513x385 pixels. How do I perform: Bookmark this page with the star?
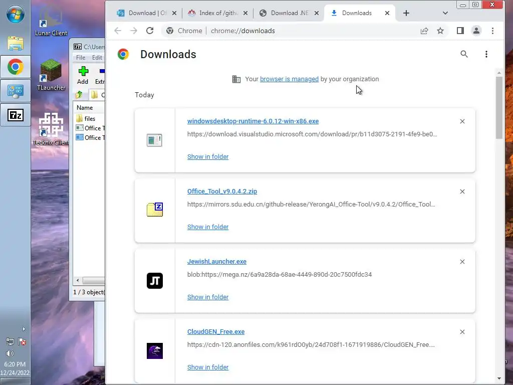(440, 31)
